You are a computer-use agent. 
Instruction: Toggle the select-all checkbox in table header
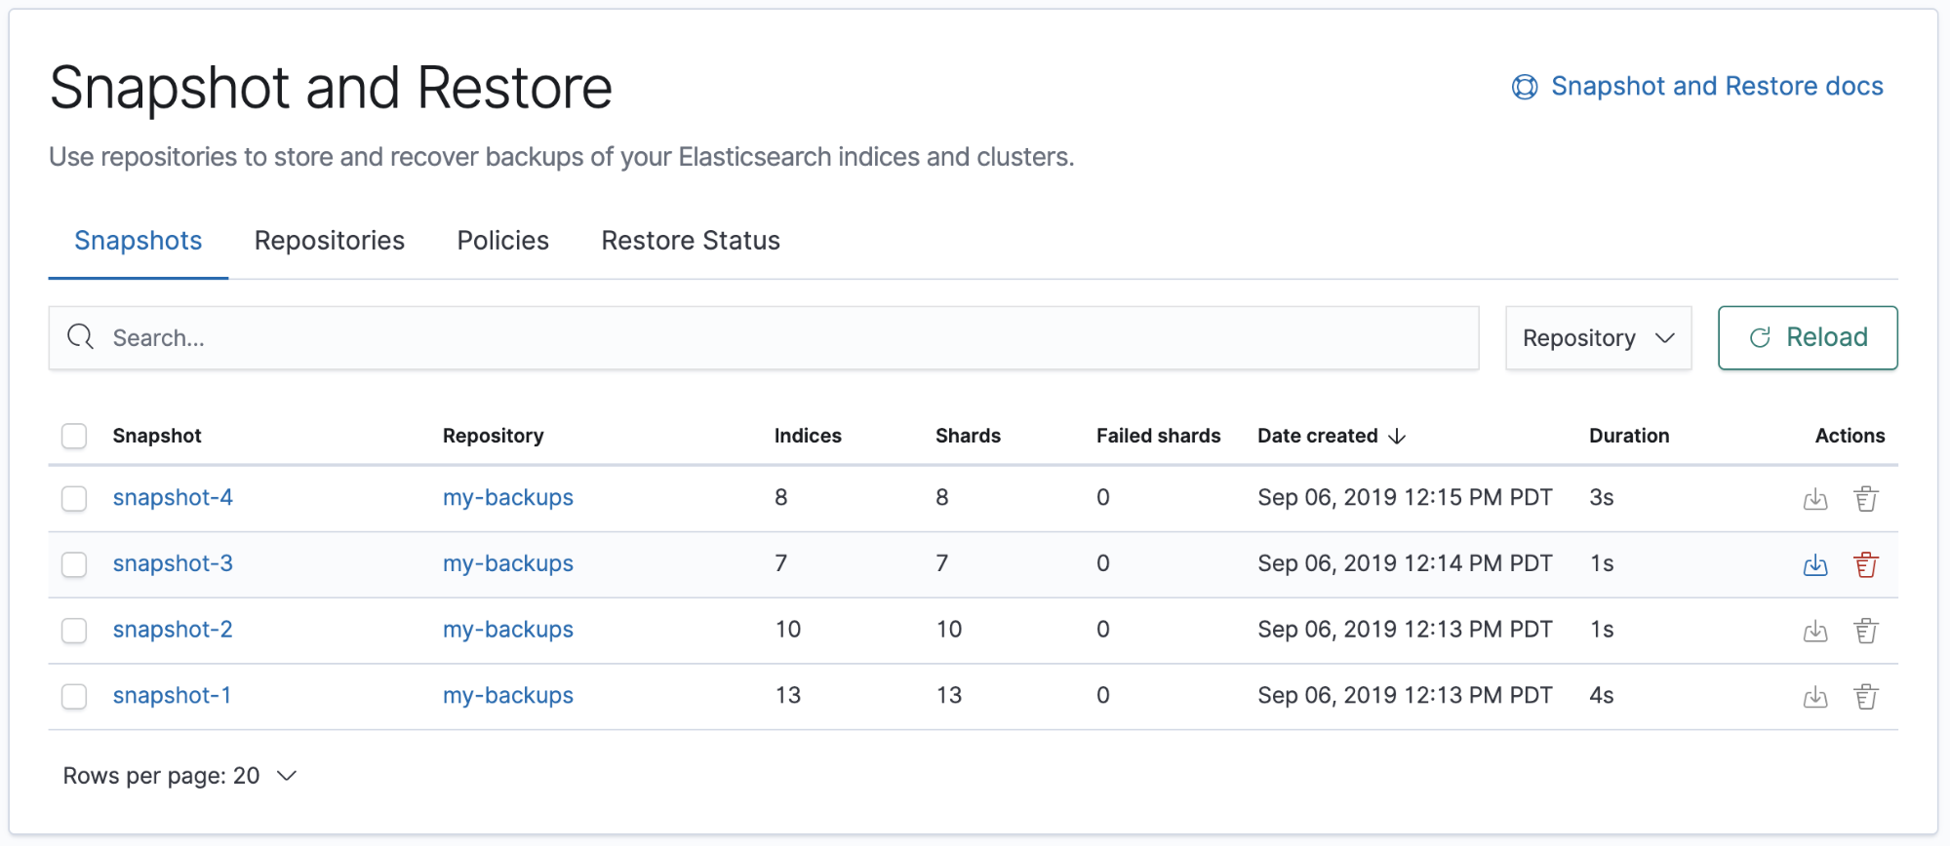[x=74, y=436]
